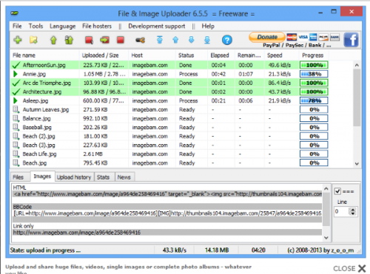Click the green checkmark beside AfternoonSun.jpg
Screen dimensions: 370x274
(x=16, y=65)
